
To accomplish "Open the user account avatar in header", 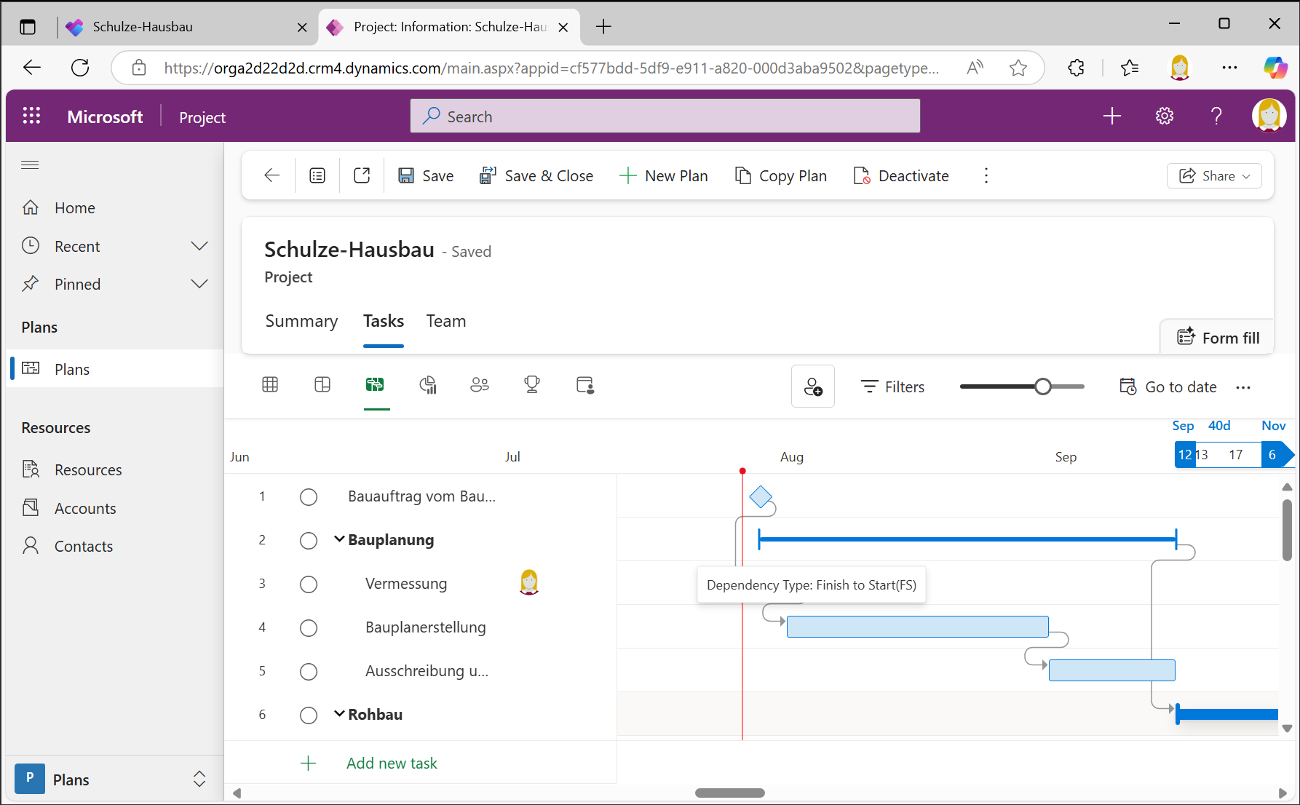I will point(1269,116).
